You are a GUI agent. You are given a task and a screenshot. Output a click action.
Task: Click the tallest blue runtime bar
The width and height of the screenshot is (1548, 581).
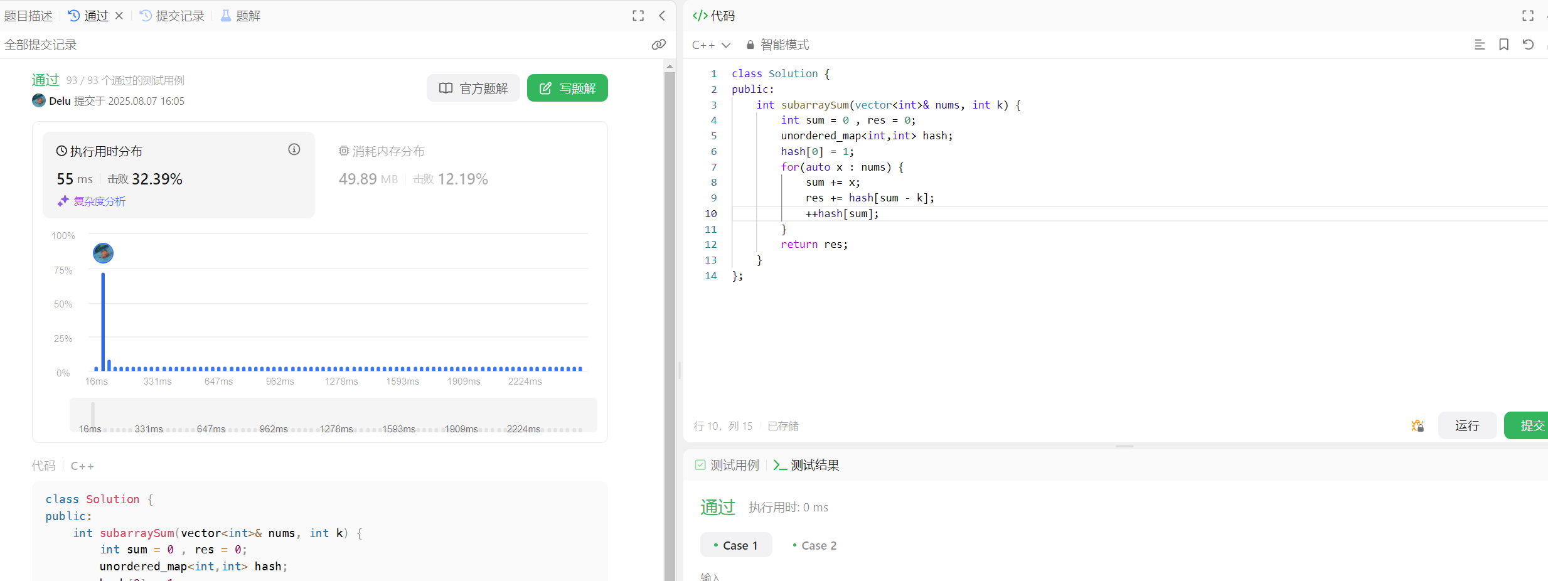point(103,322)
